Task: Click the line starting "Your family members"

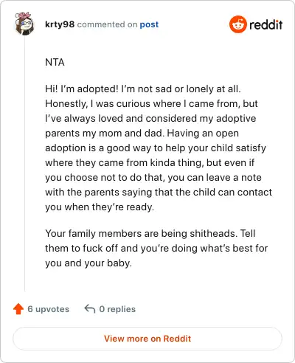Action: (x=150, y=233)
